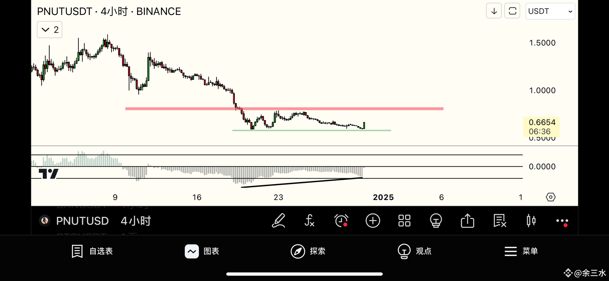Switch to the 自选表 watchlist tab
Screen dimensions: 609x281
[x=91, y=251]
